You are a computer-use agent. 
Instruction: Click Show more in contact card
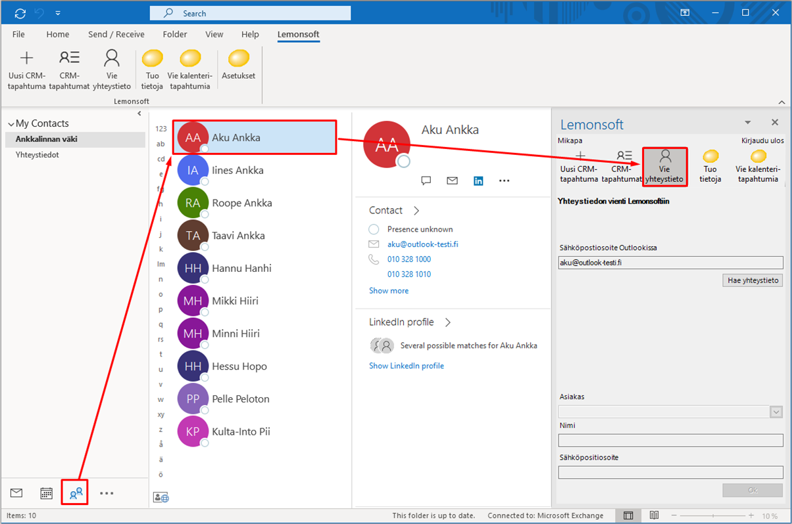(389, 291)
